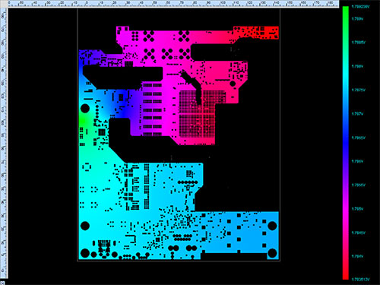This screenshot has height=285, width=380.
Task: Click the left vertical ruler
Action: click(x=3, y=143)
